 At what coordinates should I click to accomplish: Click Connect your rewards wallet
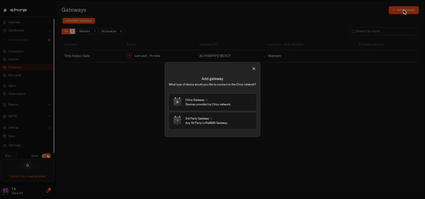coord(28,176)
